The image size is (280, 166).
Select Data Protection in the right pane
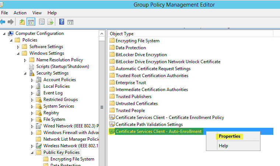coord(131,48)
